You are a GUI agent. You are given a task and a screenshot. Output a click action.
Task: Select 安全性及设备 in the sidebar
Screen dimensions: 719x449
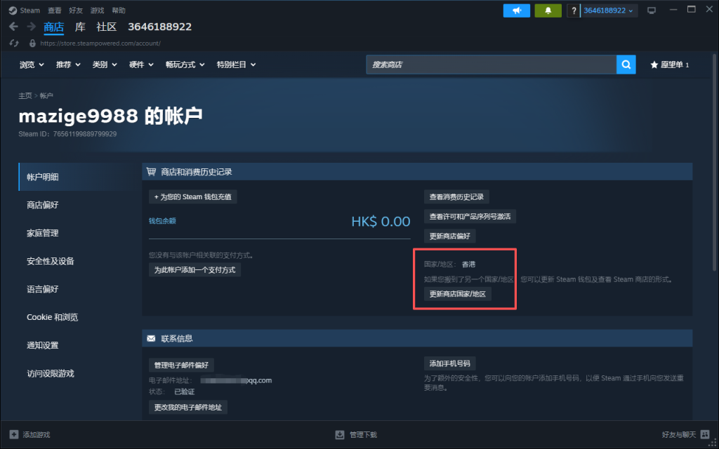[51, 261]
